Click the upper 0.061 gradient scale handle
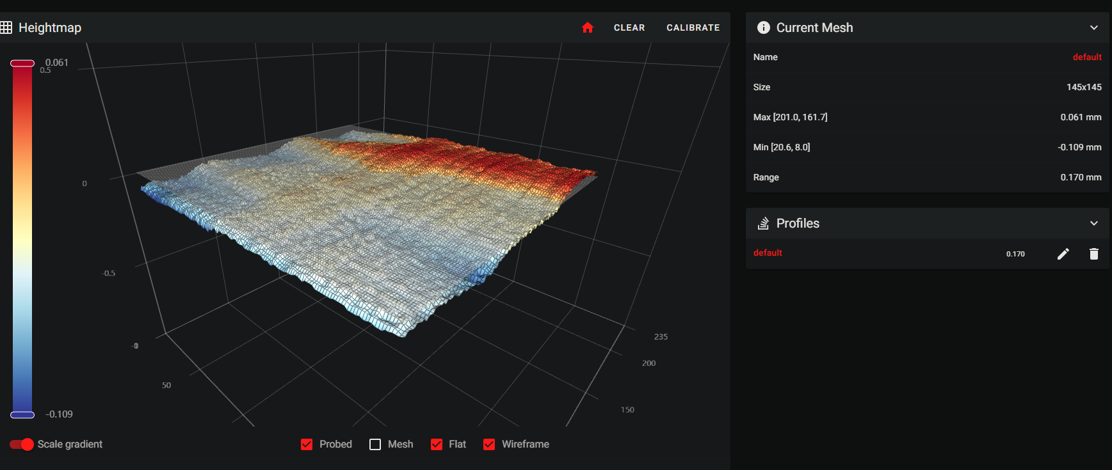 [22, 63]
